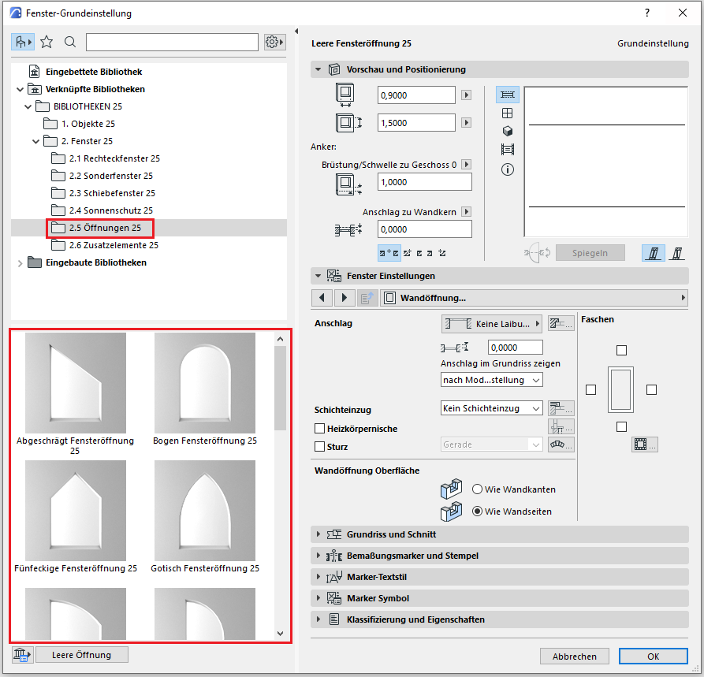This screenshot has width=704, height=677.
Task: Expand the Klassifizierung und Eigenschaften section
Action: click(415, 619)
